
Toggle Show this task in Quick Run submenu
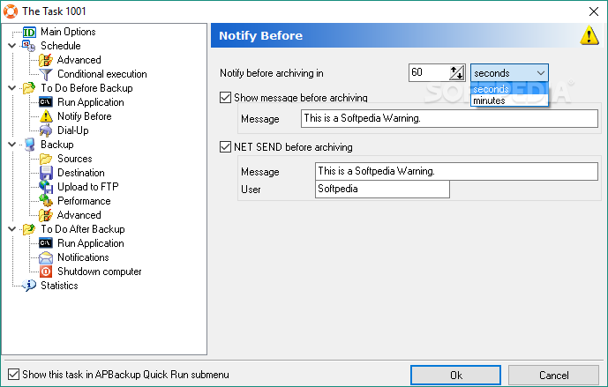click(13, 374)
